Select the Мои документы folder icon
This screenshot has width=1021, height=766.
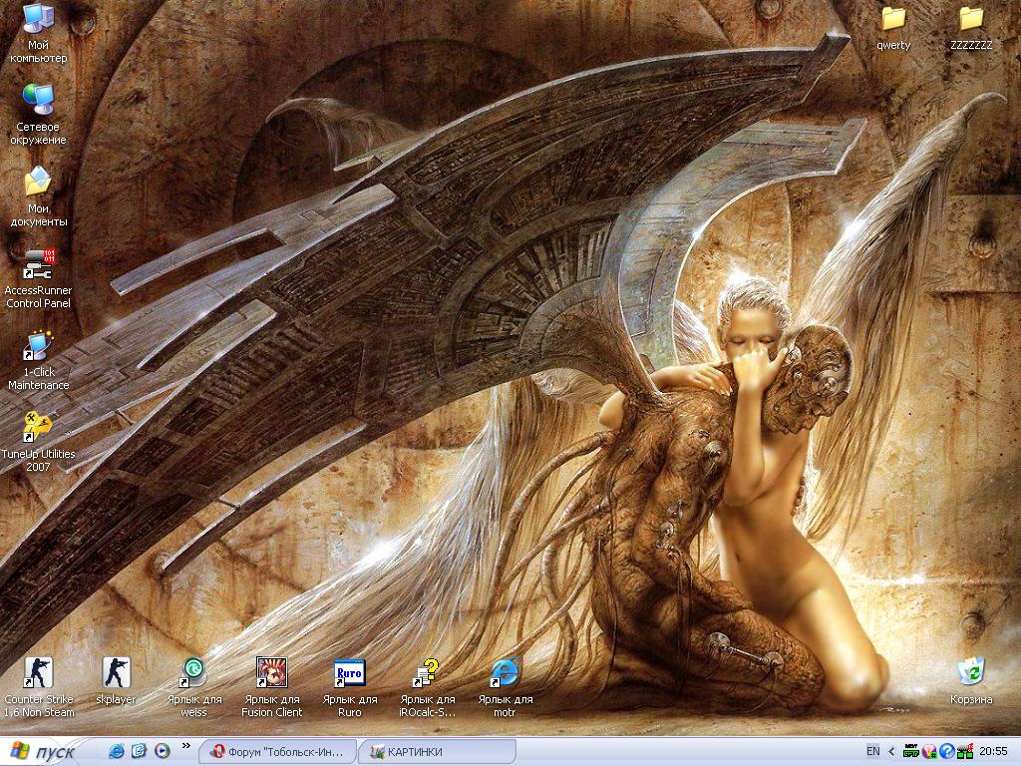[39, 196]
